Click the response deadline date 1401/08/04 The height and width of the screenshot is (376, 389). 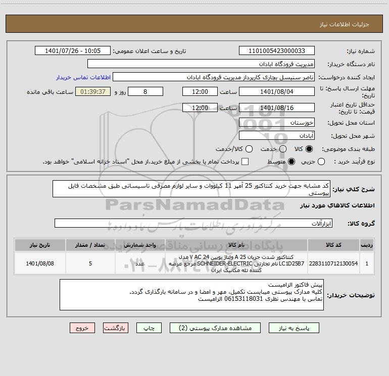click(x=277, y=91)
